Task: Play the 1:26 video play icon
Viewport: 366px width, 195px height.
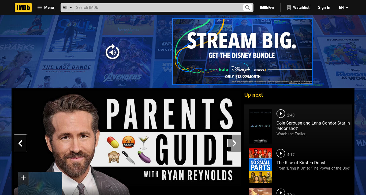Action: pyautogui.click(x=281, y=192)
